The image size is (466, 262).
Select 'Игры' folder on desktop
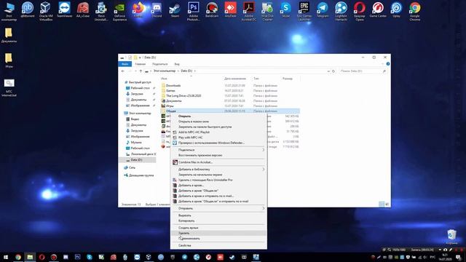9,60
